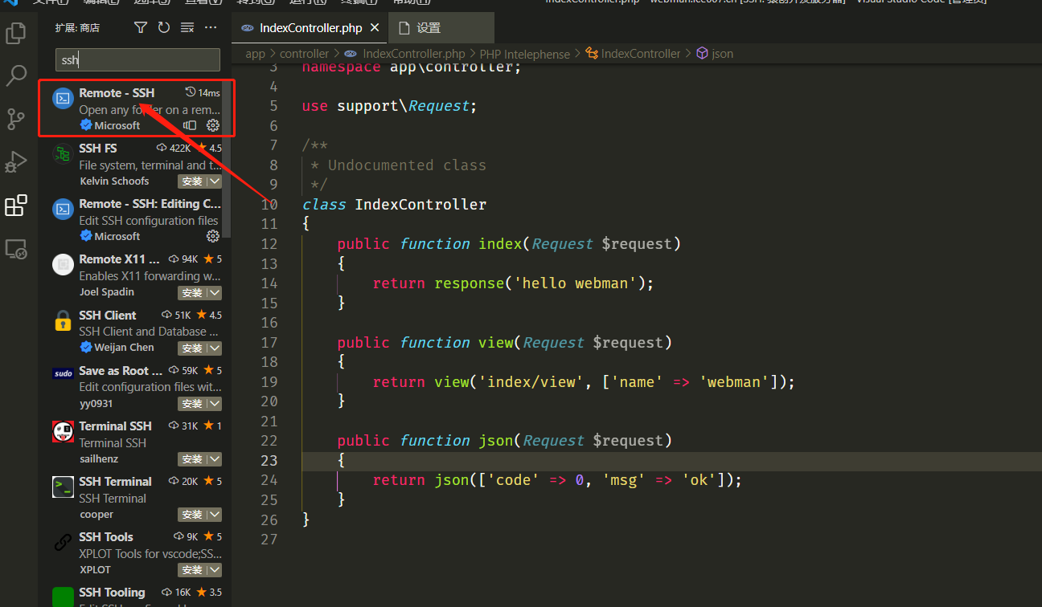Select the IndexController class breadcrumb
1042x607 pixels.
[633, 54]
